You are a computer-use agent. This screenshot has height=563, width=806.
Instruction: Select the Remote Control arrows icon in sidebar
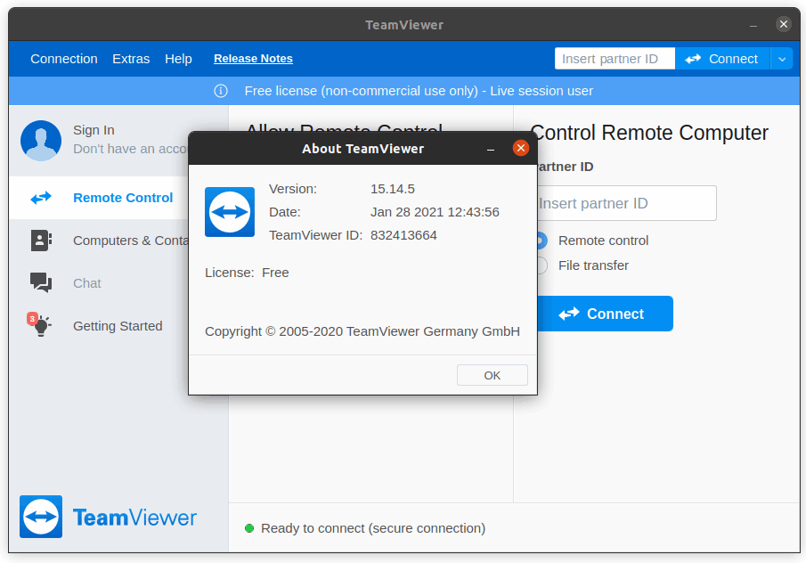click(41, 198)
